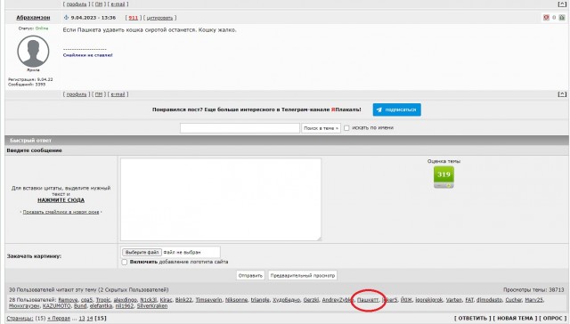The image size is (570, 324).
Task: Click the 'Отправить' submit button
Action: point(250,275)
